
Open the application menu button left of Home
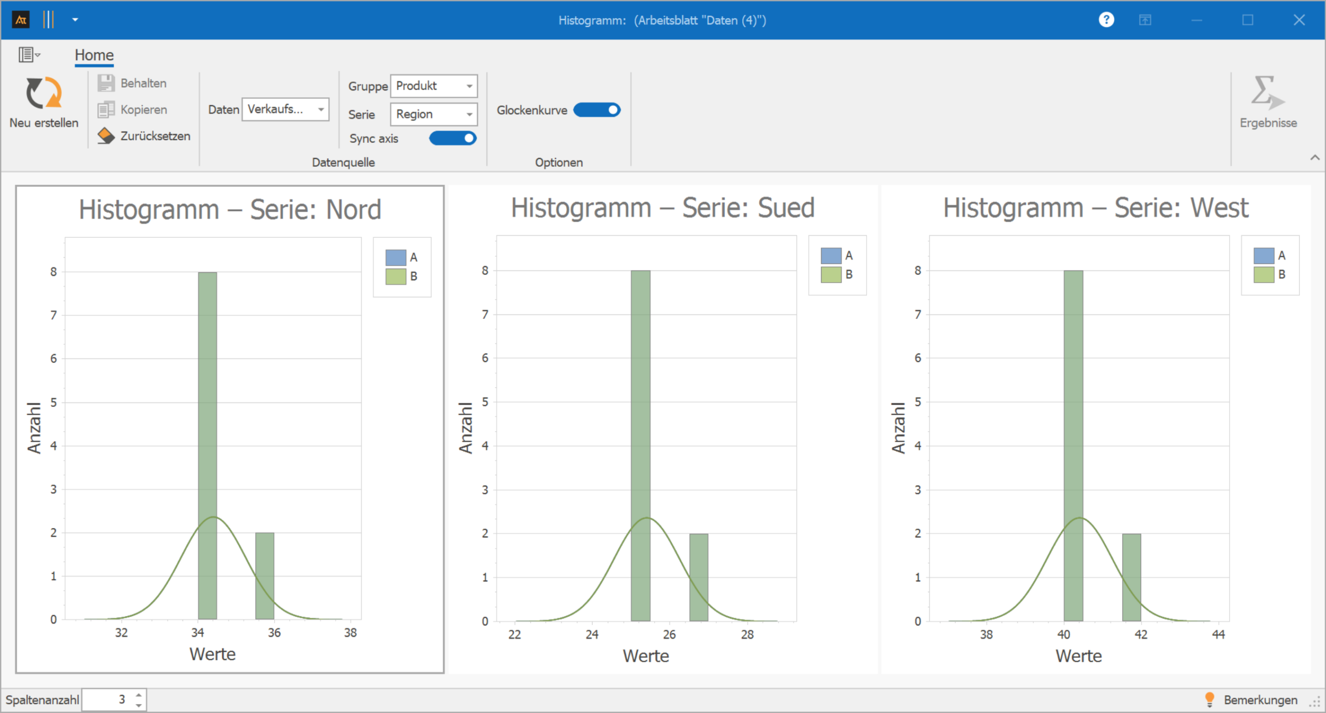point(28,54)
